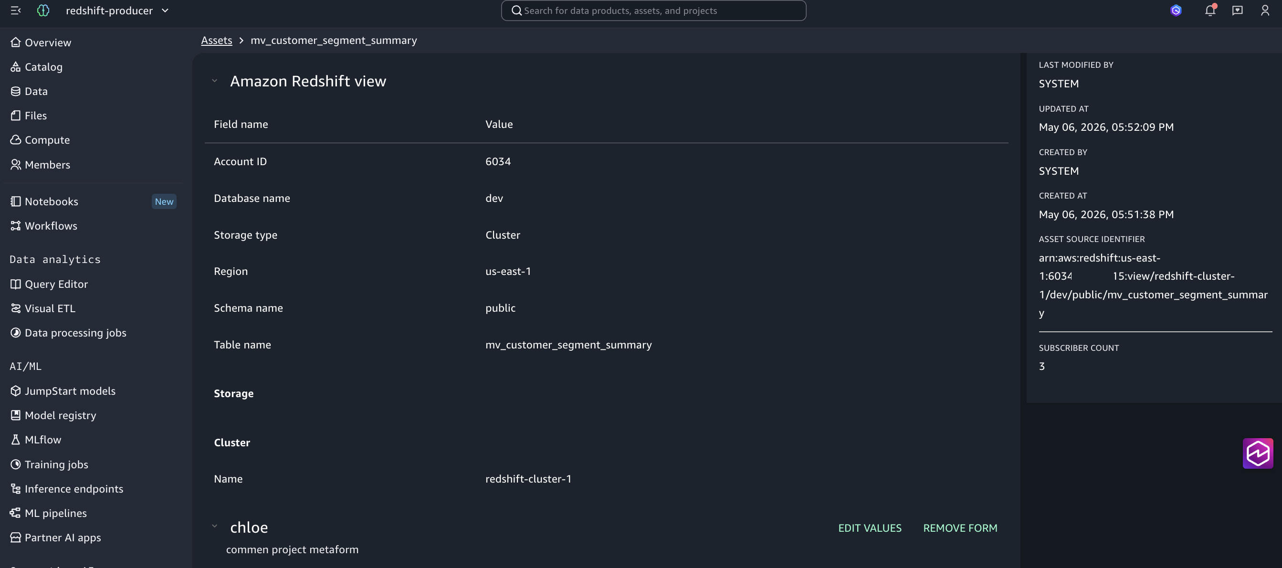Click the Training jobs clock icon

coord(15,464)
